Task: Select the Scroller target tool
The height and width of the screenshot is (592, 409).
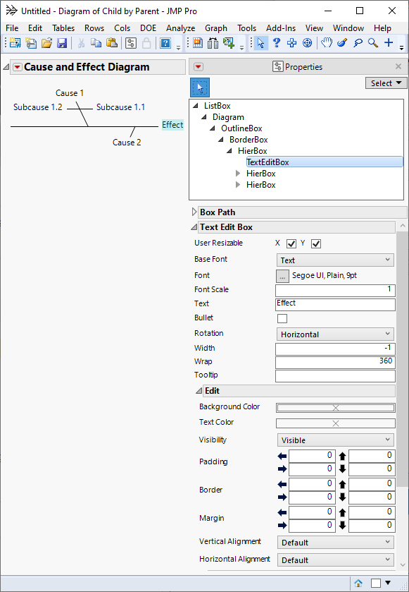Action: point(308,43)
